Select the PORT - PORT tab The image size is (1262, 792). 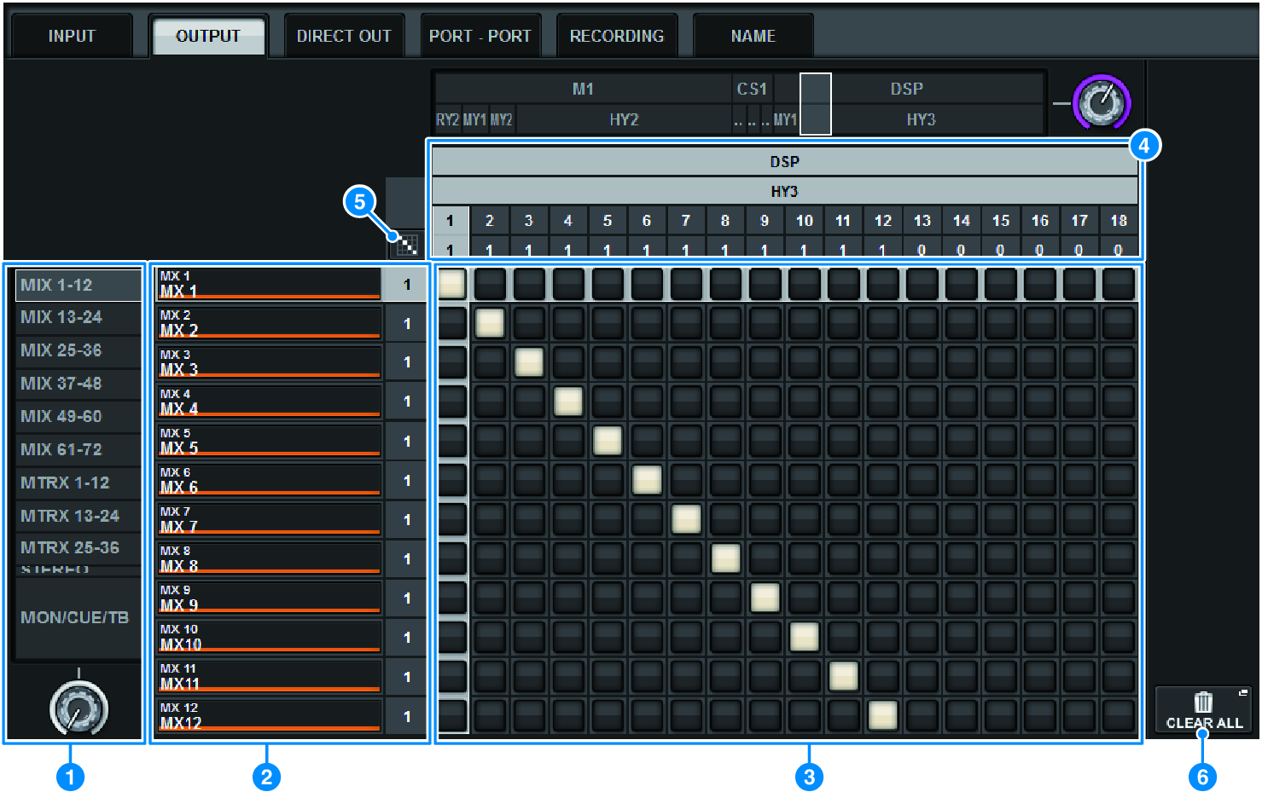481,35
